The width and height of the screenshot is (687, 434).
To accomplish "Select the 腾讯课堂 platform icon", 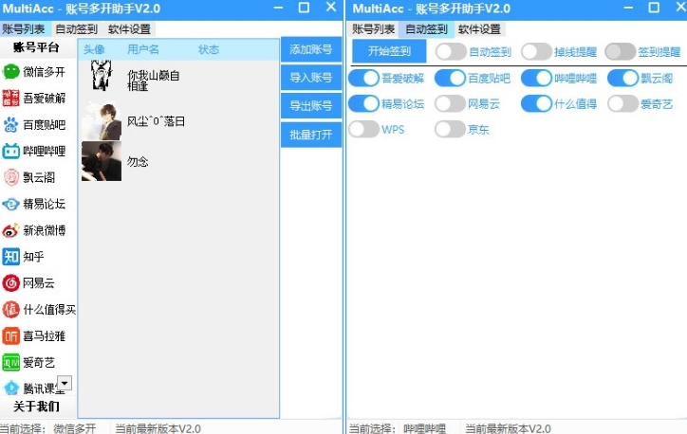I will [x=11, y=388].
